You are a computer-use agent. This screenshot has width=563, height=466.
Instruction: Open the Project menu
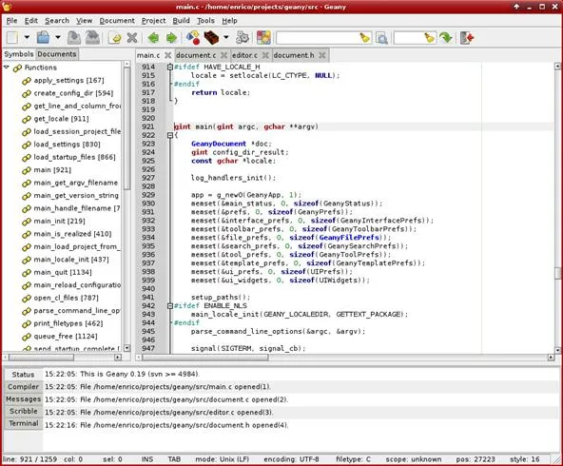[x=153, y=21]
